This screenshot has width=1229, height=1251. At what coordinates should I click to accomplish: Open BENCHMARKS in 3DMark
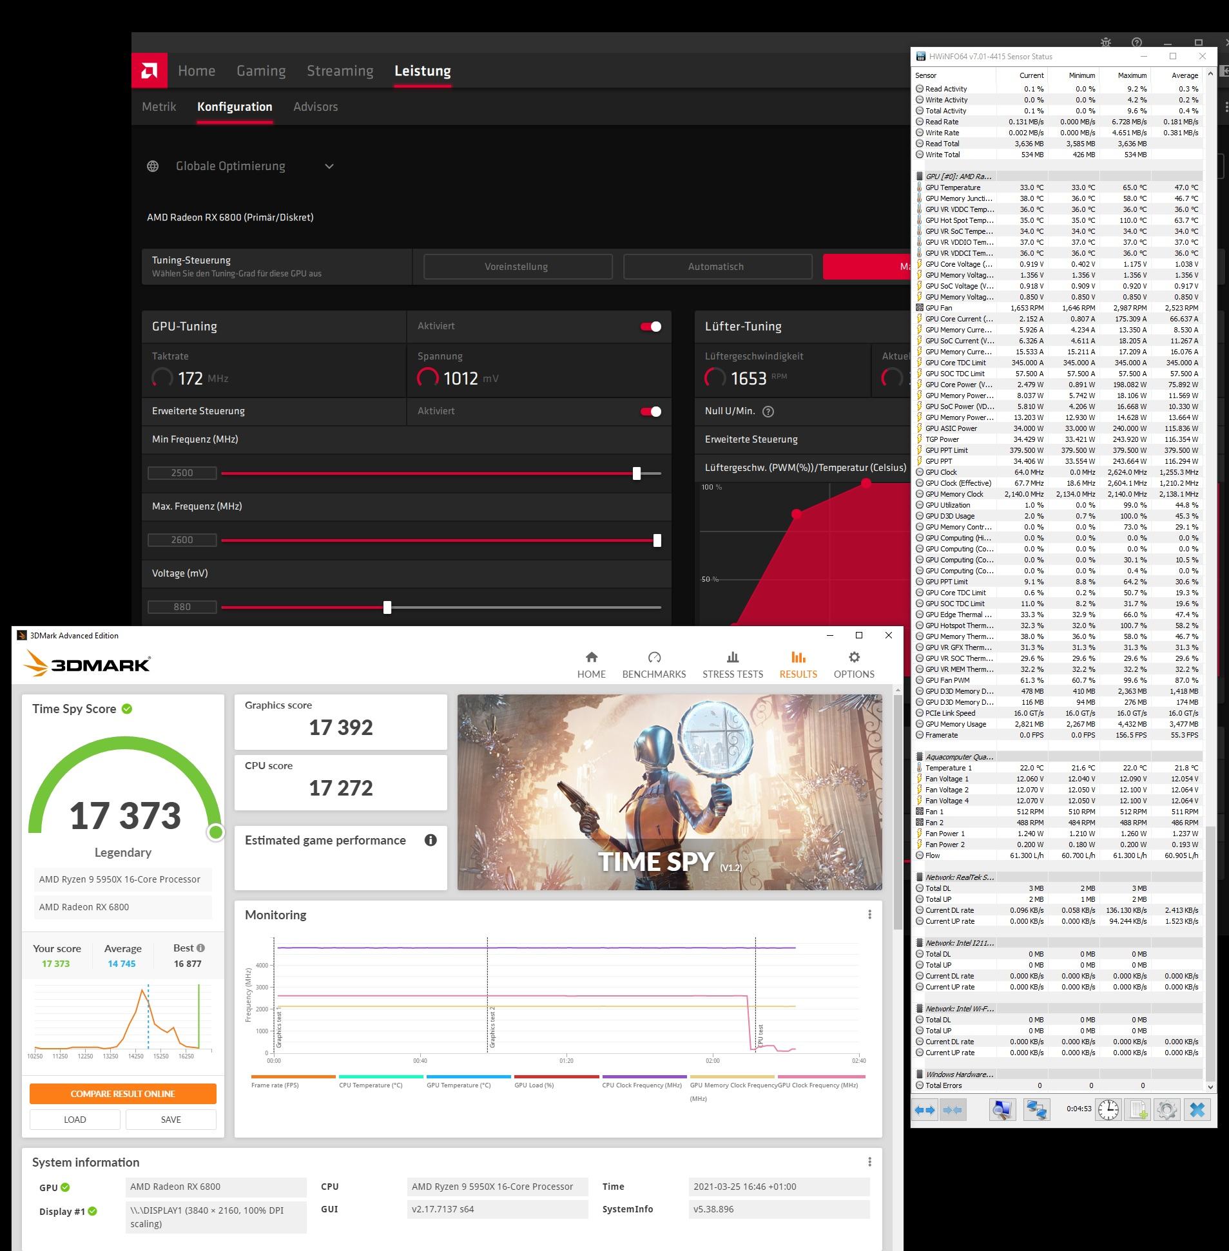(x=654, y=665)
